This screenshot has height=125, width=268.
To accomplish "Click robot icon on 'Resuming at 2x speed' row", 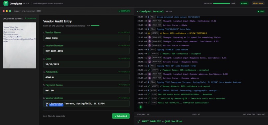I will coord(149,37).
